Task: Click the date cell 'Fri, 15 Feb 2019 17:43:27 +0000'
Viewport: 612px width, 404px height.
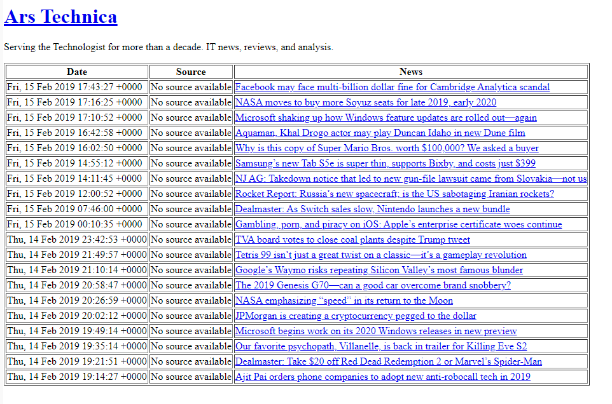Action: pos(77,87)
